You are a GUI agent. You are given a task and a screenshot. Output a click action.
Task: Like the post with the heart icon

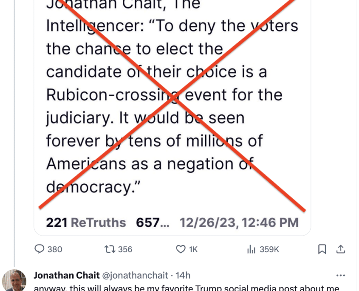181,249
